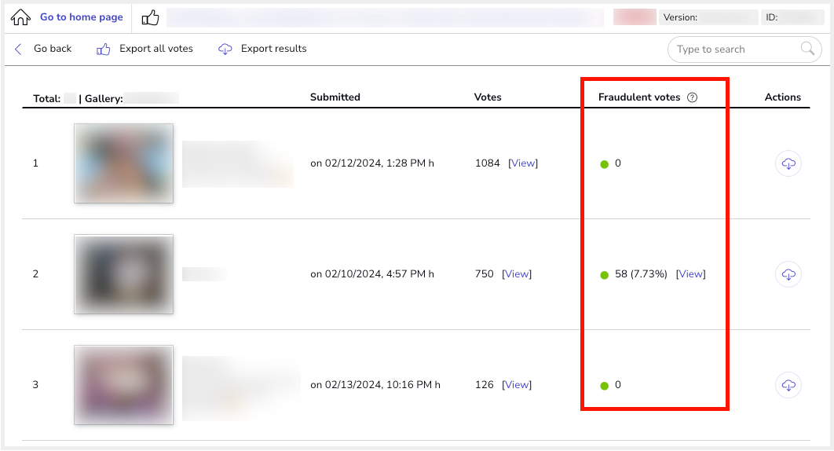Click the vote count 126
The image size is (834, 451).
tap(484, 385)
